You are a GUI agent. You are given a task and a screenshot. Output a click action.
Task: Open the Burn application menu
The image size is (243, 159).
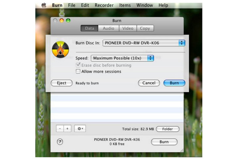[57, 5]
